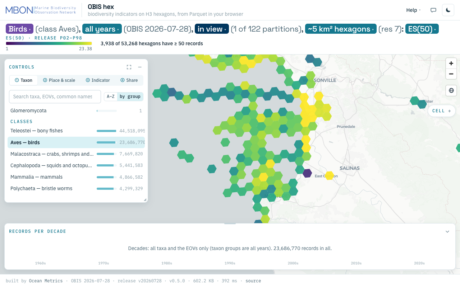460x287 pixels.
Task: Switch to the Indicator tab
Action: tap(98, 80)
